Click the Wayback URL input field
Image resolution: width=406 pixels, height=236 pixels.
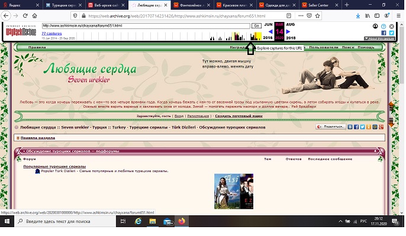click(x=146, y=26)
